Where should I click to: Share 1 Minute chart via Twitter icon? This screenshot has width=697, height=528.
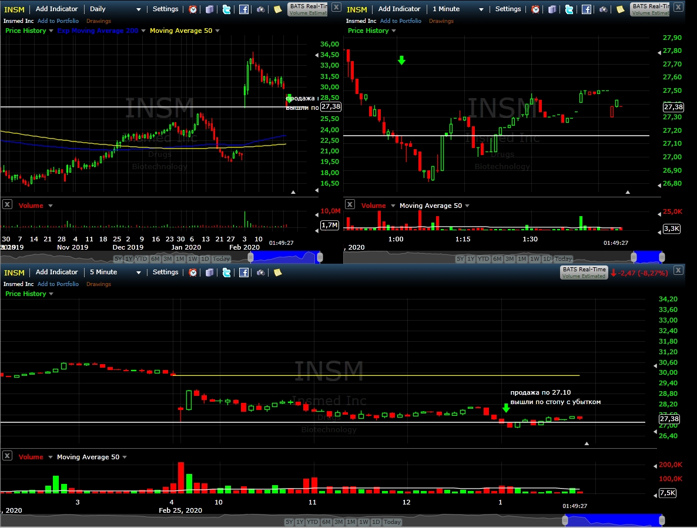click(x=569, y=9)
